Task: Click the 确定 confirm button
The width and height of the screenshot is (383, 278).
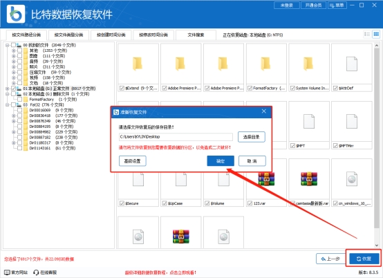Action: 221,161
